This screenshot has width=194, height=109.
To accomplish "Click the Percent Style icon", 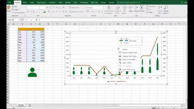I will pyautogui.click(x=92, y=12).
